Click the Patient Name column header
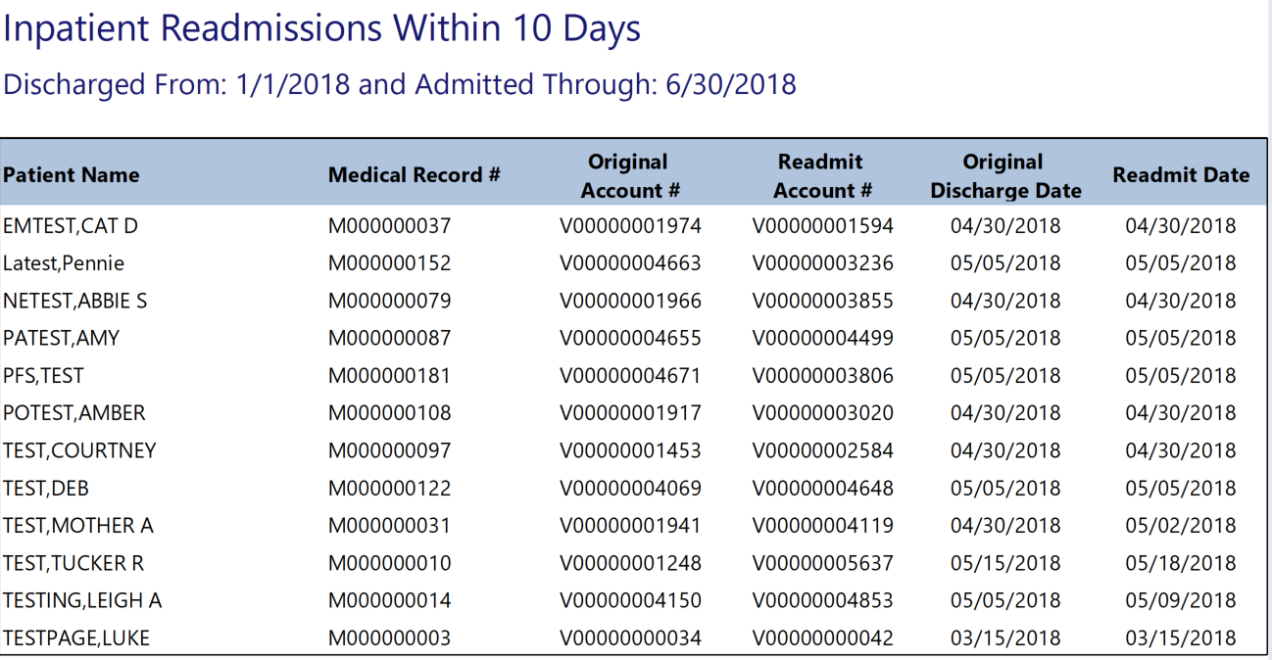 72,175
